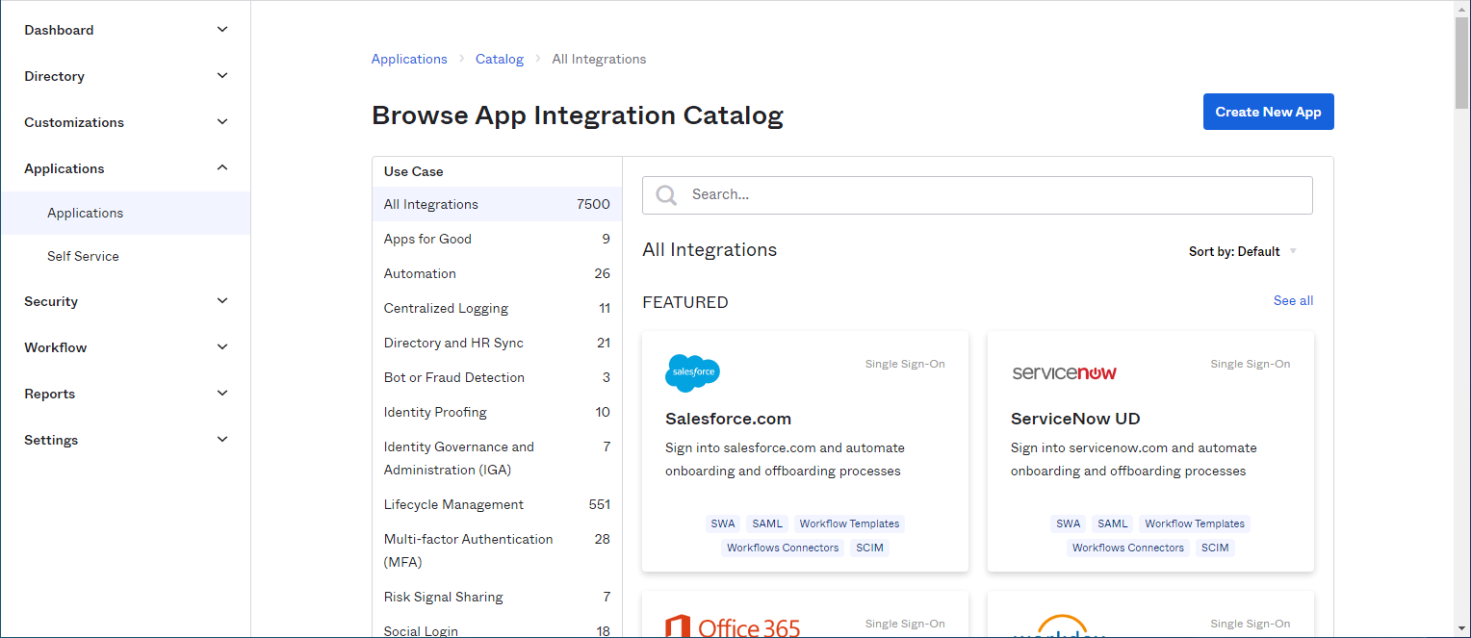Click inside the Search field

977,194
